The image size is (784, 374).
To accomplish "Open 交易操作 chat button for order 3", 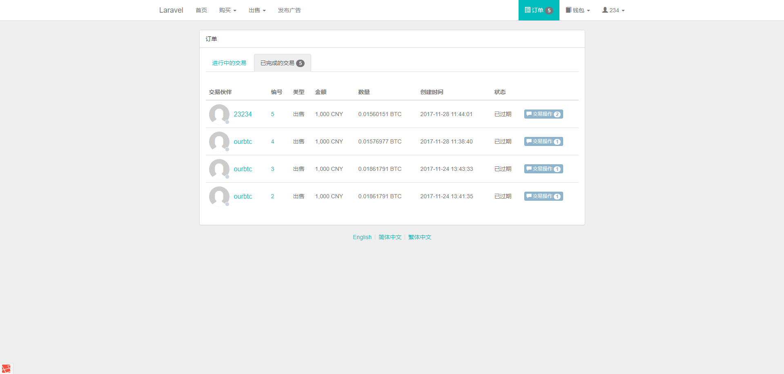I will click(543, 169).
